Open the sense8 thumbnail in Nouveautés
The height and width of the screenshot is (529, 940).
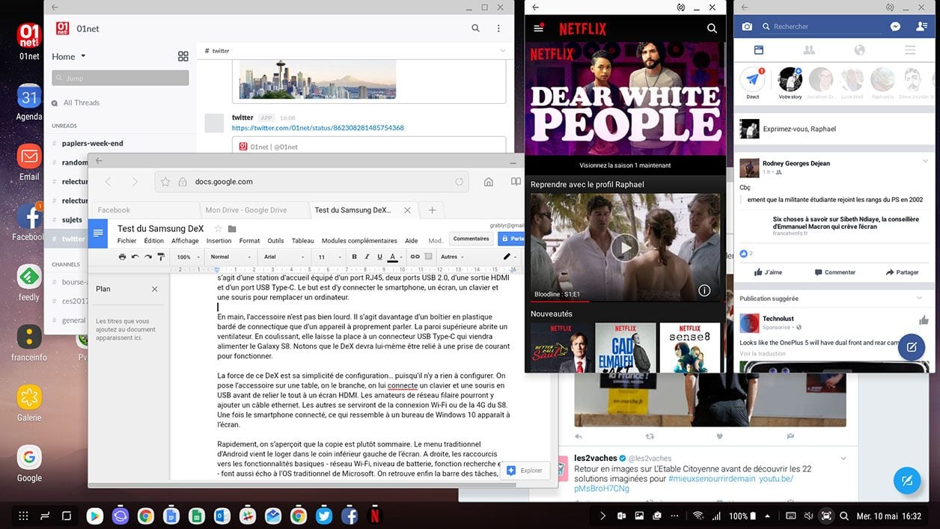click(690, 347)
